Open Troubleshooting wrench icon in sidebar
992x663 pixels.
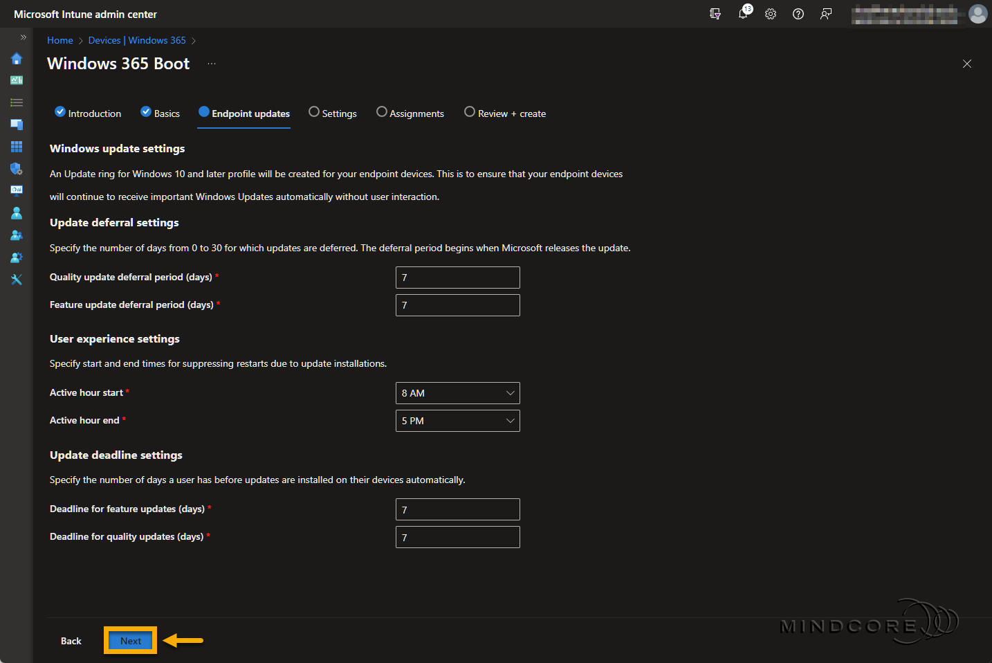point(17,280)
